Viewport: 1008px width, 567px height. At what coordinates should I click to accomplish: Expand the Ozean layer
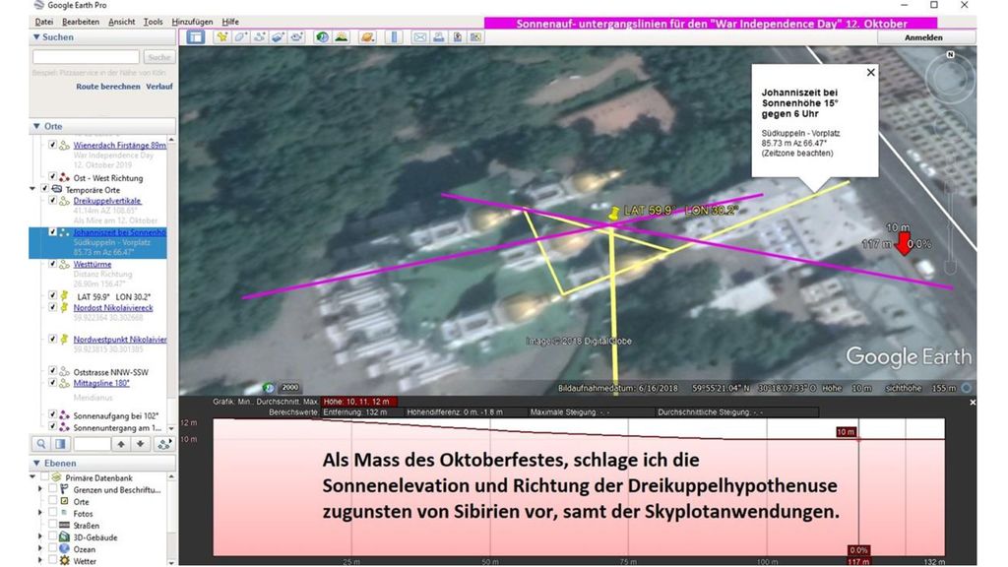pos(41,549)
